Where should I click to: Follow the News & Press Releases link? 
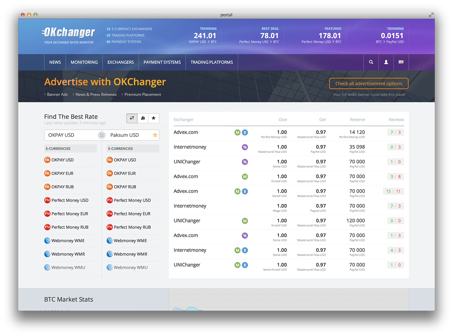point(96,94)
